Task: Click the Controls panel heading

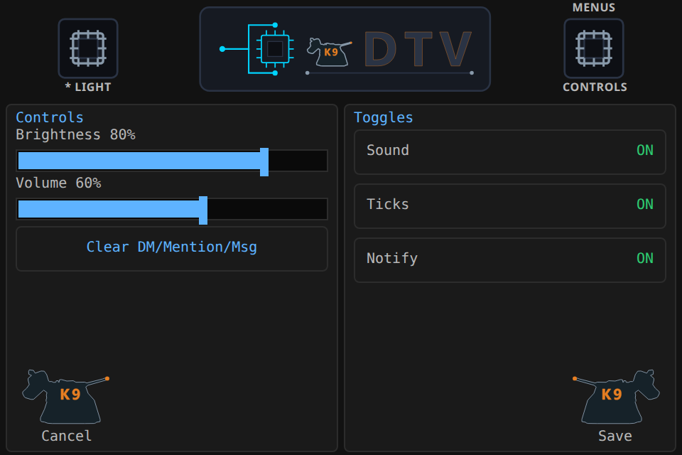Action: coord(50,117)
